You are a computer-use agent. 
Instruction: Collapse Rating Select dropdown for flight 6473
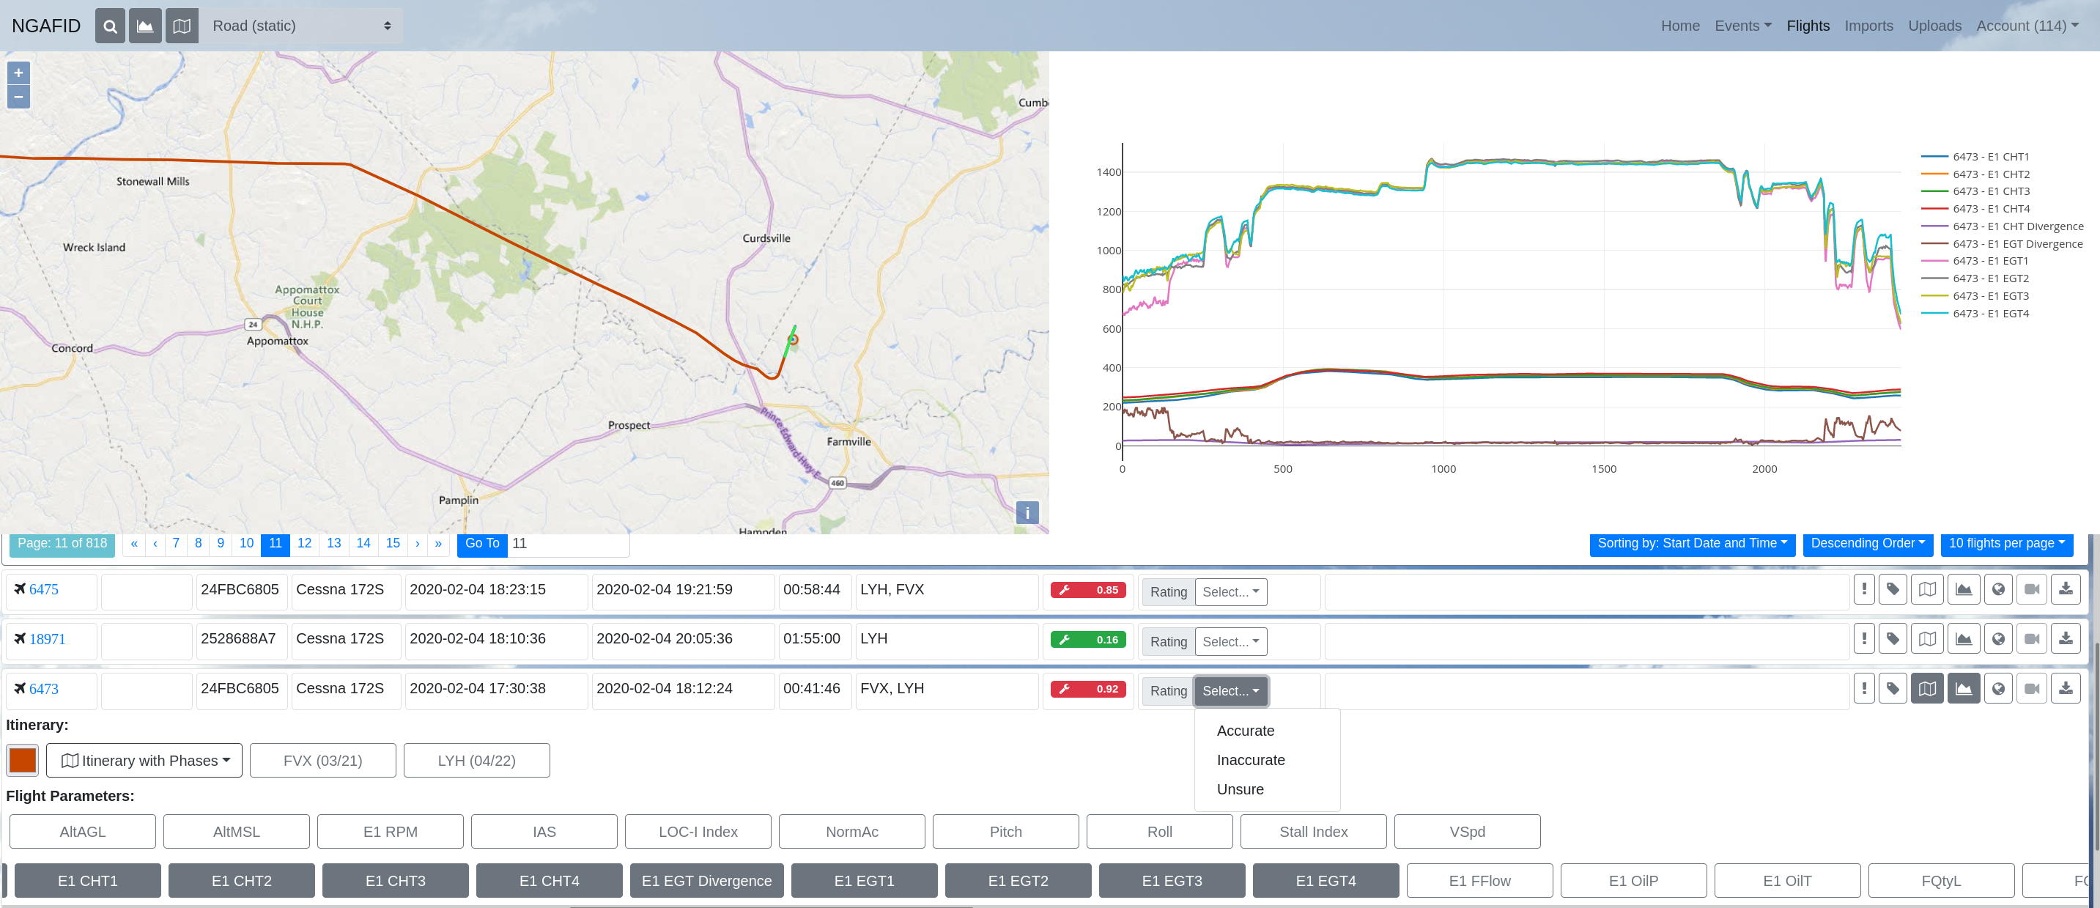[x=1230, y=691]
